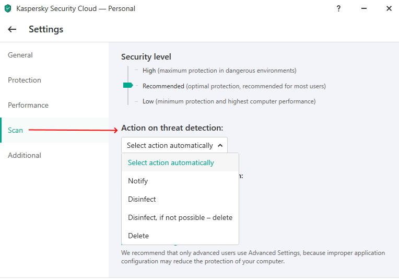Screen dimensions: 399x279
Task: Click the green security level slider handle
Action: [x=128, y=85]
